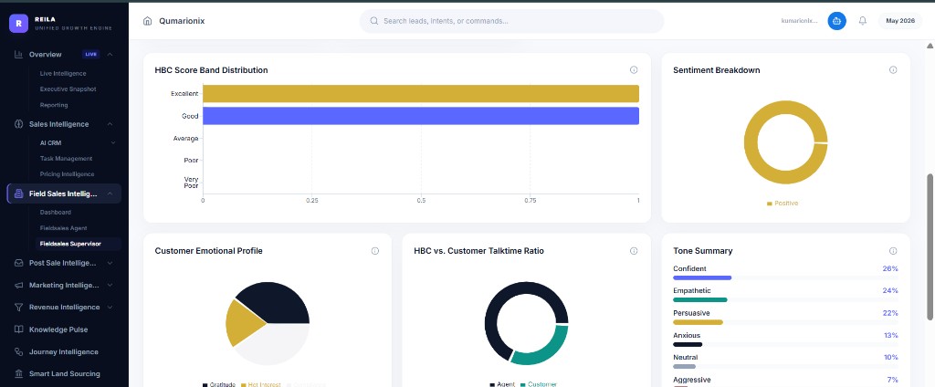
Task: Collapse the Field Sales Intelligence chevron
Action: pyautogui.click(x=110, y=193)
